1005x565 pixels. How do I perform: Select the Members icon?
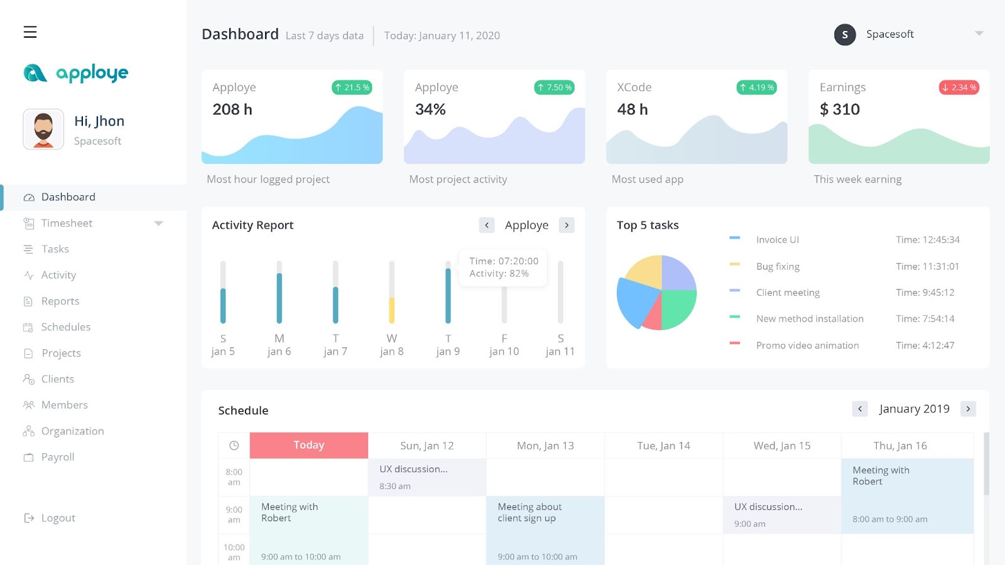(28, 405)
